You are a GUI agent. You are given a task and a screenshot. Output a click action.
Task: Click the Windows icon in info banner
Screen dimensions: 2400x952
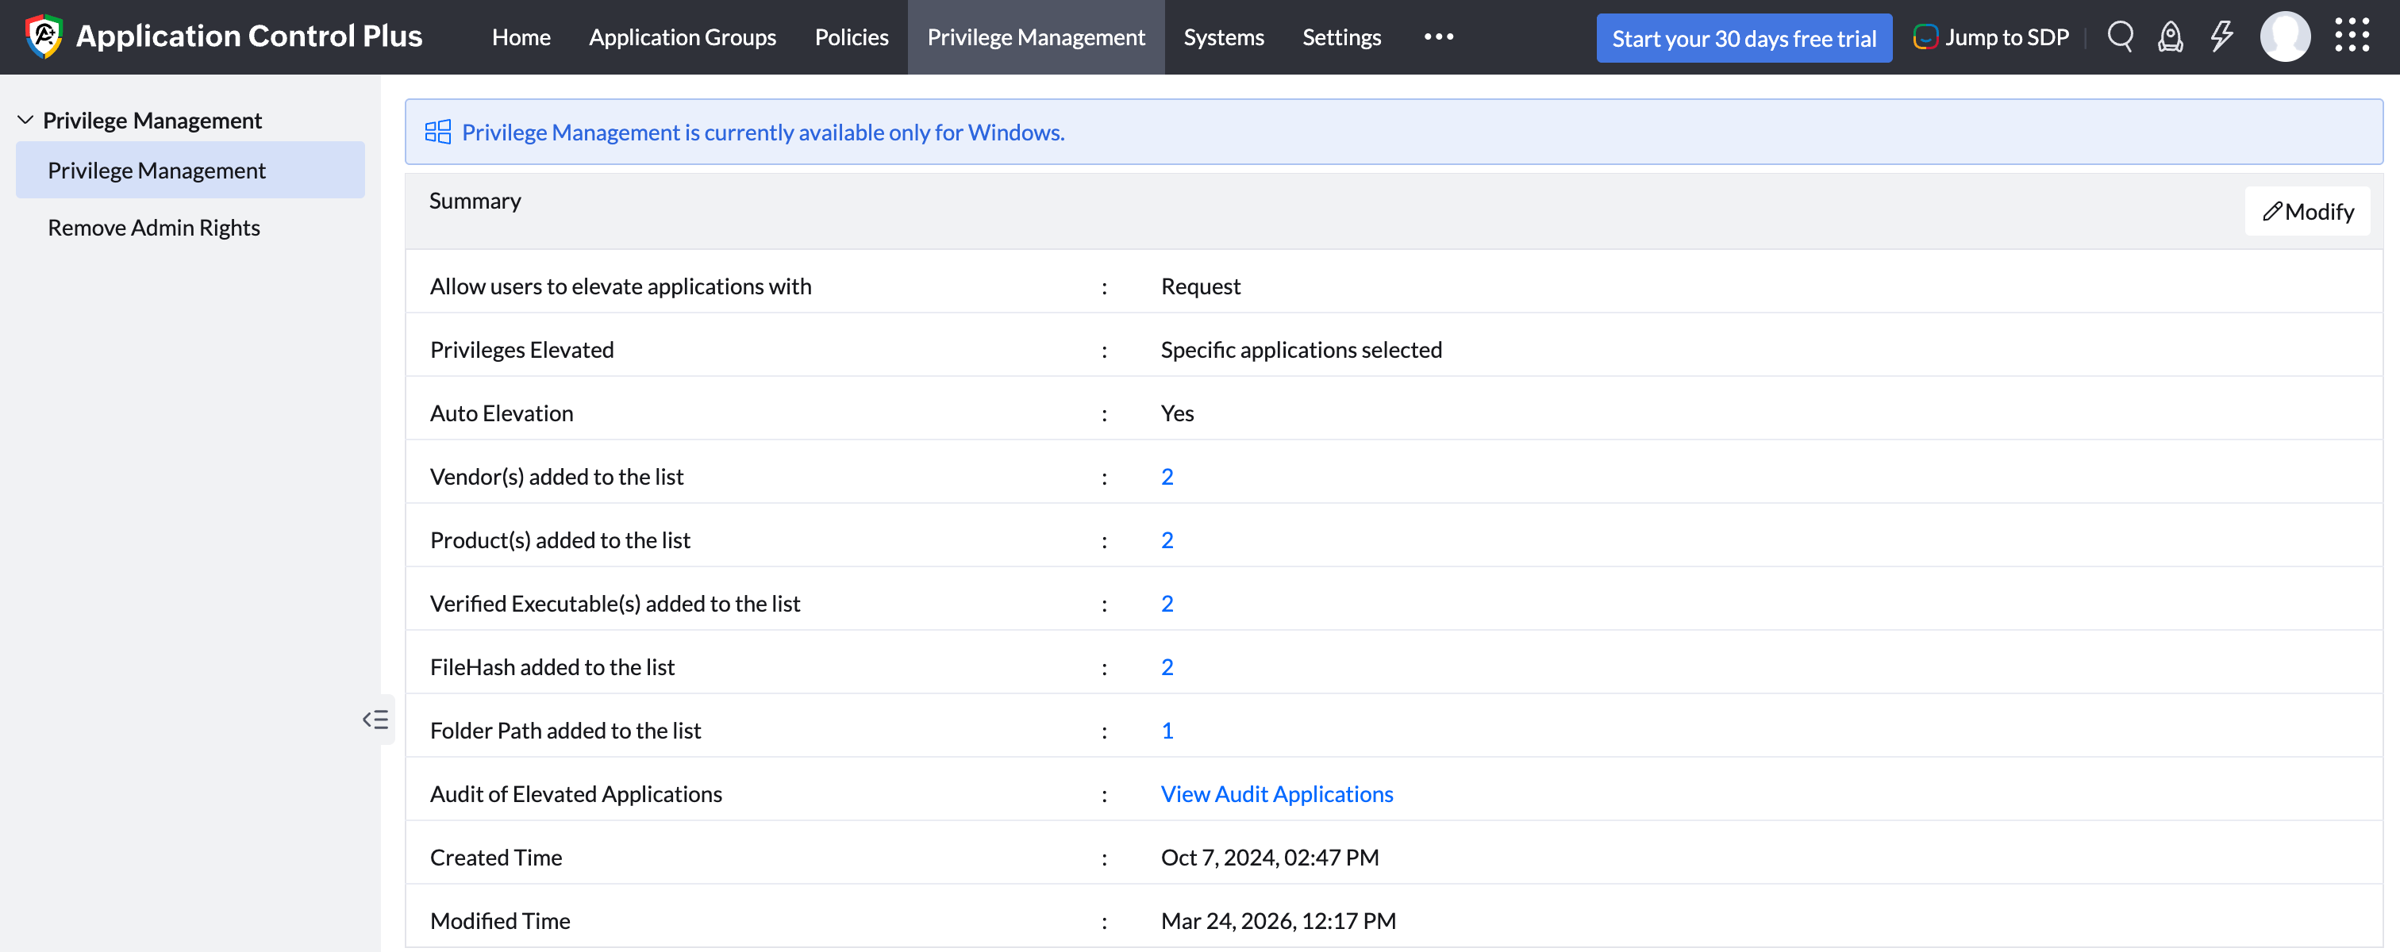click(438, 132)
